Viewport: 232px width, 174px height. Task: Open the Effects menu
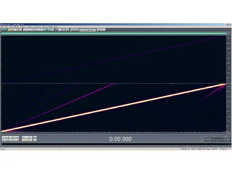(x=16, y=27)
